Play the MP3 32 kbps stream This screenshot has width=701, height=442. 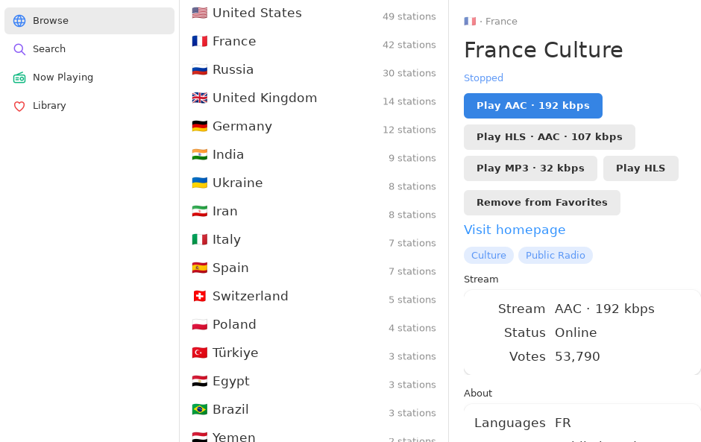(x=530, y=168)
